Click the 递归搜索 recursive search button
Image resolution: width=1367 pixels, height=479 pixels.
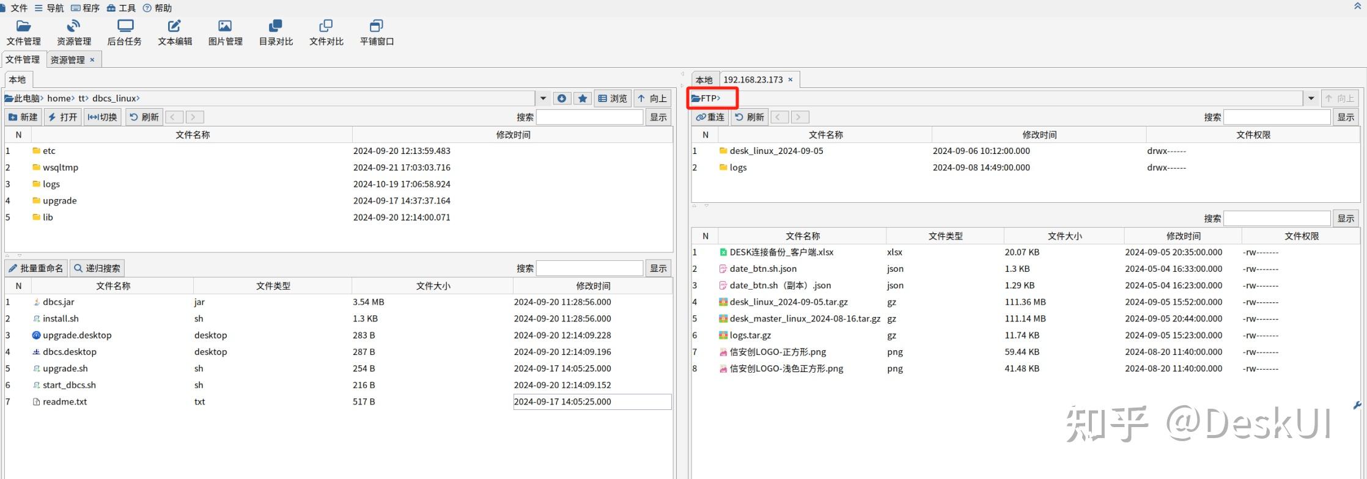click(x=98, y=268)
